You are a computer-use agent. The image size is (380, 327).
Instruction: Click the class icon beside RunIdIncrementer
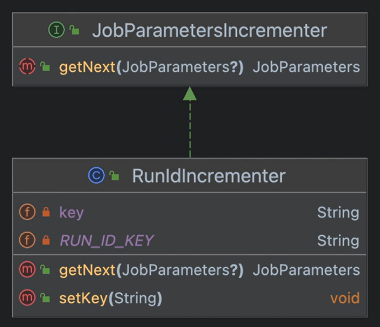coord(96,176)
